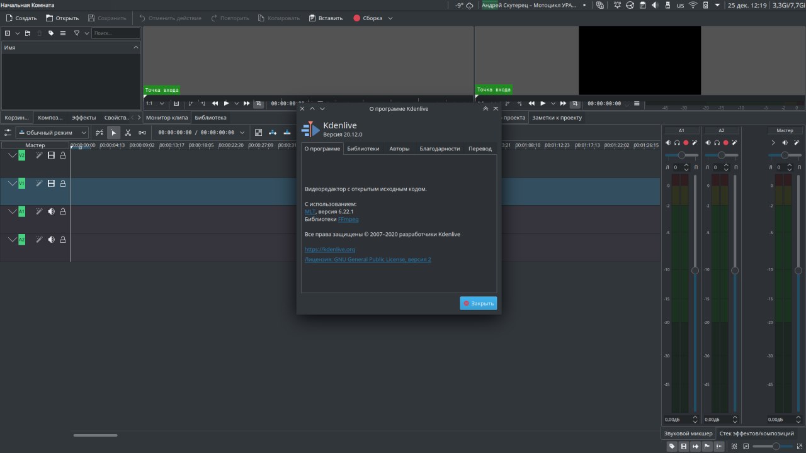Open timeline timecode format dropdown
This screenshot has height=453, width=806.
click(242, 132)
